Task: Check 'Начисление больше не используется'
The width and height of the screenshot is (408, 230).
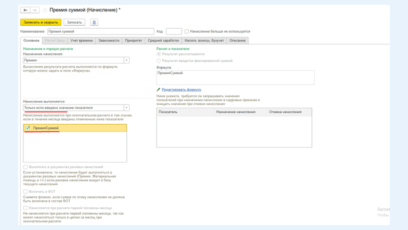Action: point(187,31)
